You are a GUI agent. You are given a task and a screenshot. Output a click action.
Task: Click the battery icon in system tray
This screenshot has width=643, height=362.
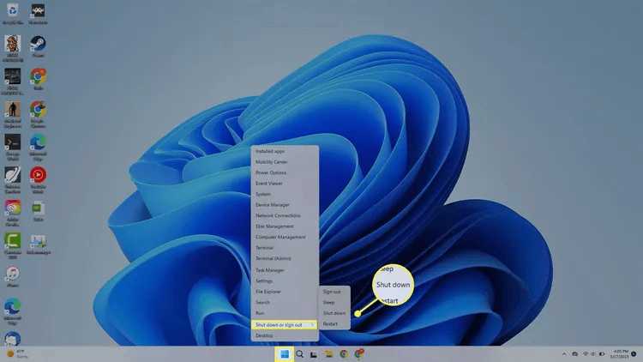pyautogui.click(x=602, y=354)
